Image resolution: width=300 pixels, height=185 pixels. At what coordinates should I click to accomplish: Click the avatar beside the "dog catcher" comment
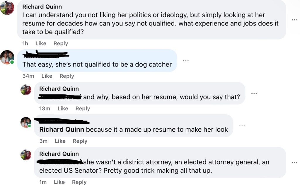(x=7, y=57)
